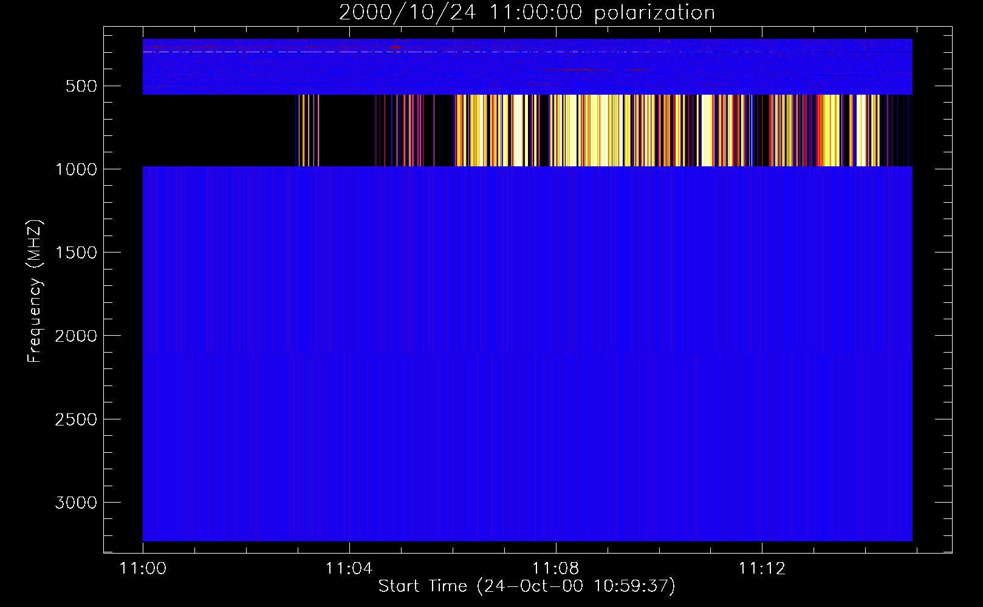Screen dimensions: 983x607
Task: Click the 'Frequency (MHZ)' axis label
Action: [x=35, y=291]
